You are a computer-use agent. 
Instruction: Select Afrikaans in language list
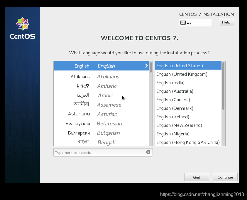101,76
